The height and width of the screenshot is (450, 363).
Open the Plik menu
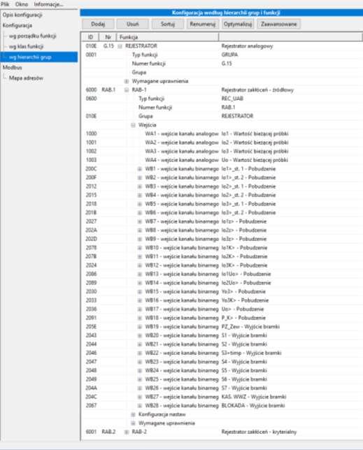click(x=5, y=4)
